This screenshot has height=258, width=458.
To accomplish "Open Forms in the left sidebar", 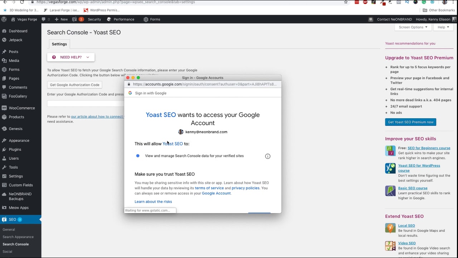I will click(x=14, y=70).
